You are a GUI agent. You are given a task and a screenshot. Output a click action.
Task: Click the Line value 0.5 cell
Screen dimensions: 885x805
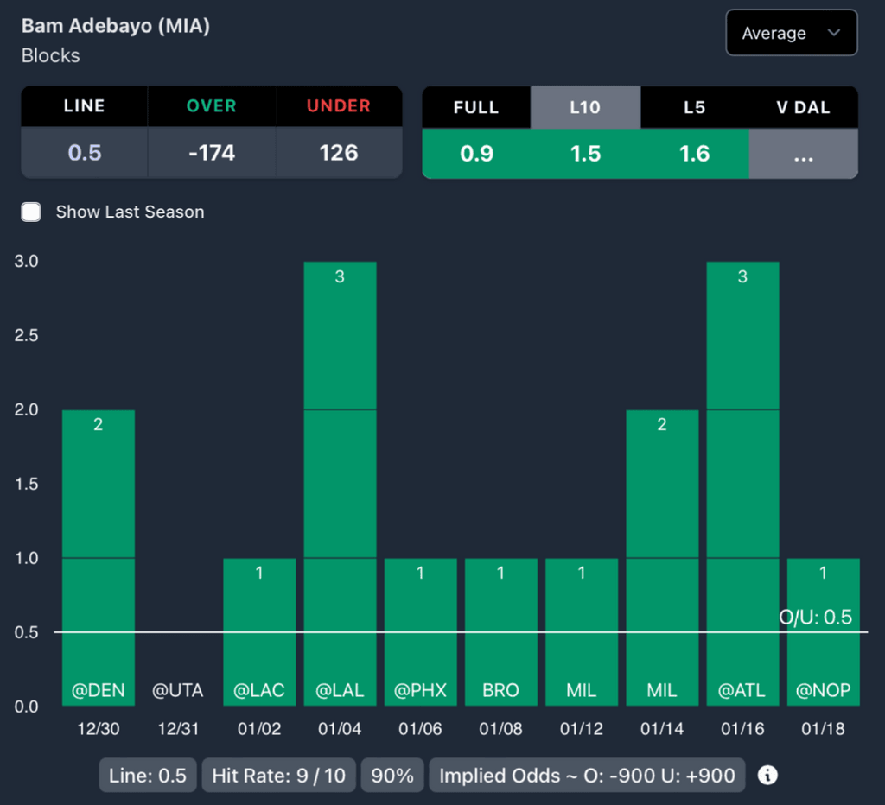pos(84,152)
